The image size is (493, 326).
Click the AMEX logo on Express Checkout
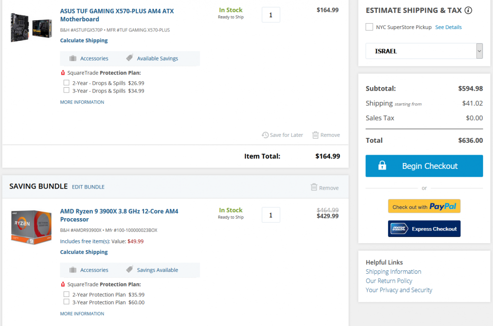pos(399,228)
